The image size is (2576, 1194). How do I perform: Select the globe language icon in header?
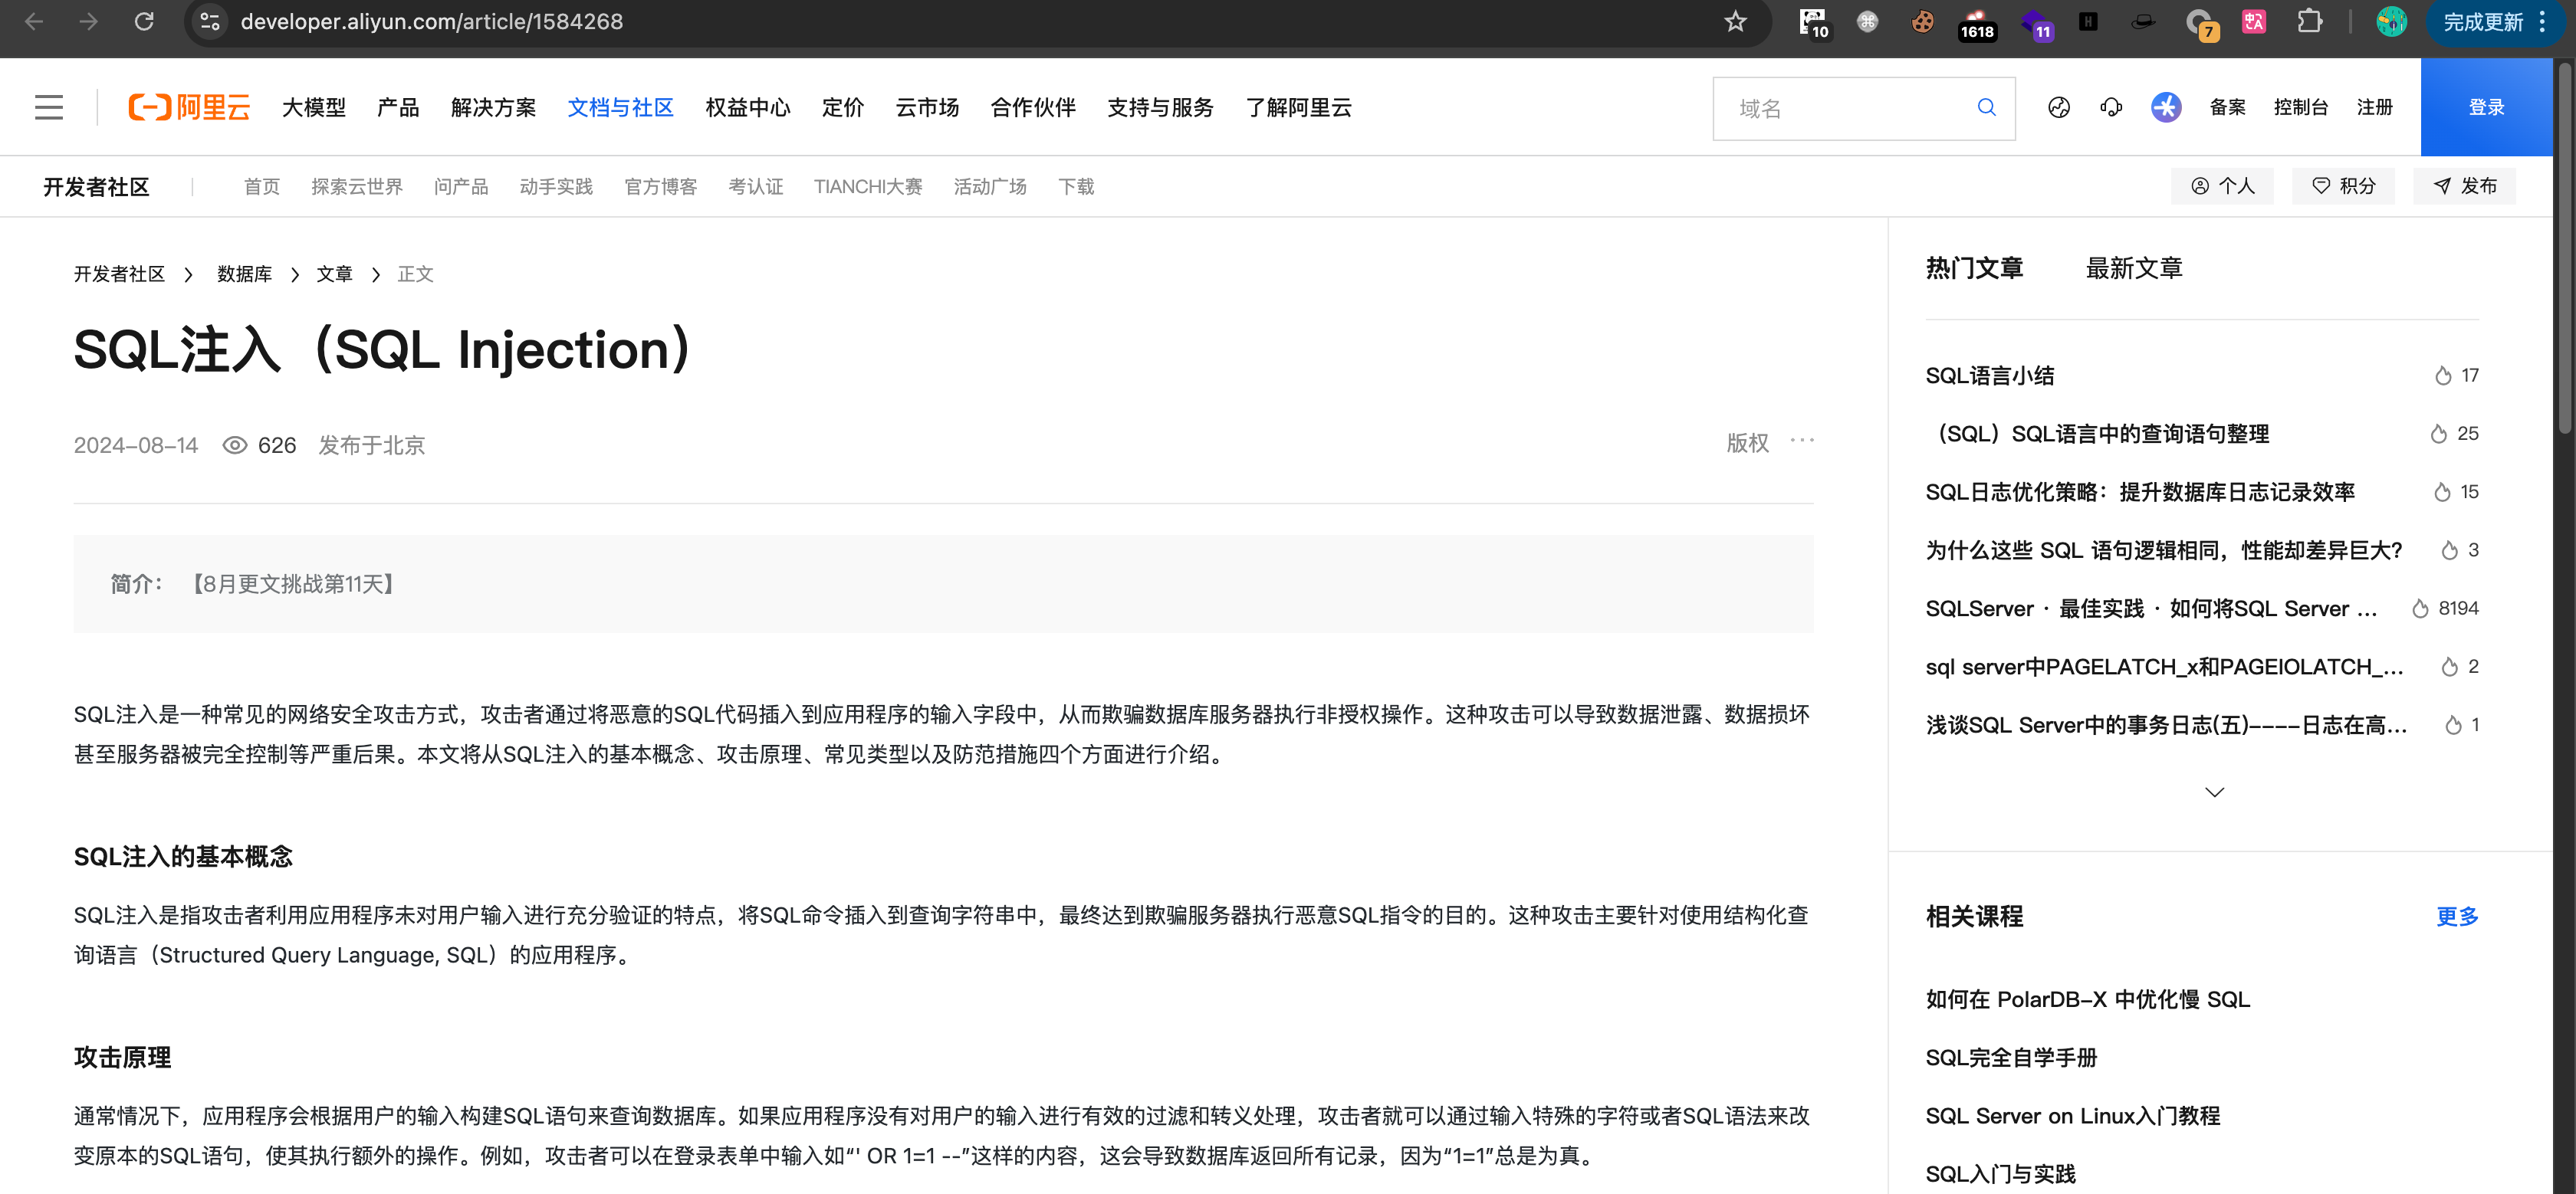(x=2059, y=107)
